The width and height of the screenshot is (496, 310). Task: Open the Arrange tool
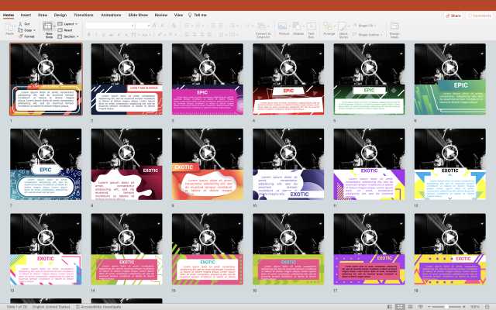point(329,28)
